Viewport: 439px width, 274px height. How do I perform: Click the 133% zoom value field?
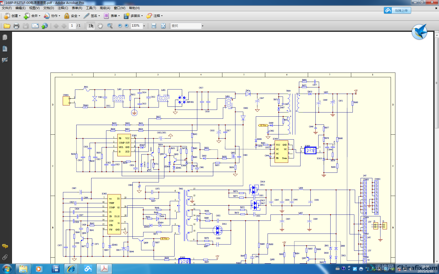(x=136, y=26)
